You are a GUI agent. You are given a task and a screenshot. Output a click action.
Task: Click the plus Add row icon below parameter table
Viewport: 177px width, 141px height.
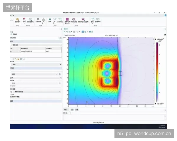11,59
